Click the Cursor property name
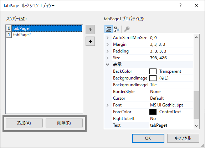Viewport: 205px width, 148px height. click(x=119, y=98)
